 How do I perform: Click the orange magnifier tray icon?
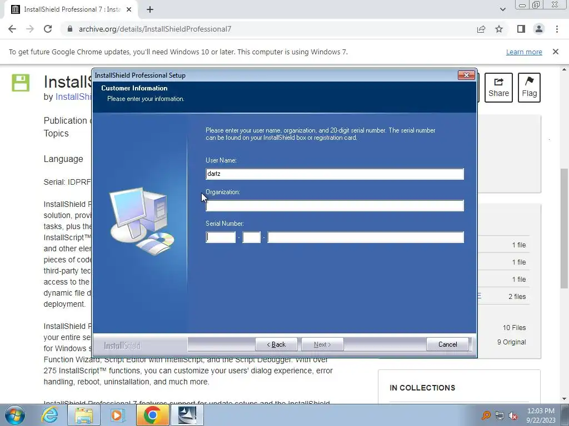[486, 416]
